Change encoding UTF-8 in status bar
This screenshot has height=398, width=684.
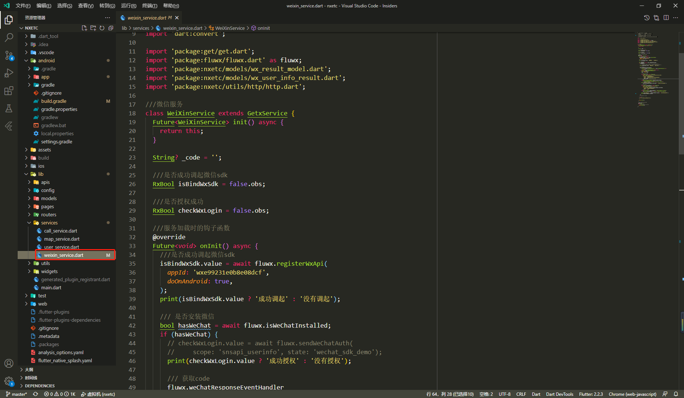505,394
